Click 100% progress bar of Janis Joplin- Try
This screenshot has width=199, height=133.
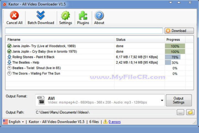175,46
